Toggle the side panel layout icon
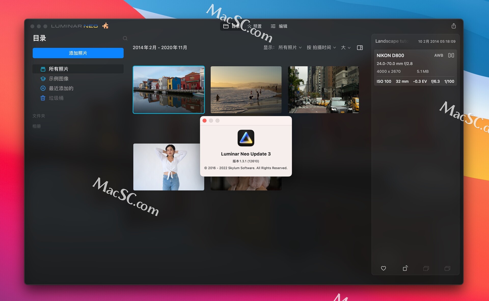The width and height of the screenshot is (489, 301). click(x=360, y=48)
